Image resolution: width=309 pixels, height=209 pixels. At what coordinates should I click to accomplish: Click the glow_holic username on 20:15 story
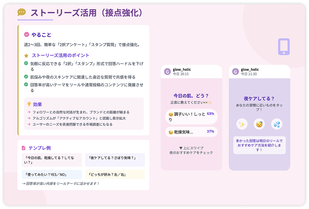pyautogui.click(x=182, y=70)
